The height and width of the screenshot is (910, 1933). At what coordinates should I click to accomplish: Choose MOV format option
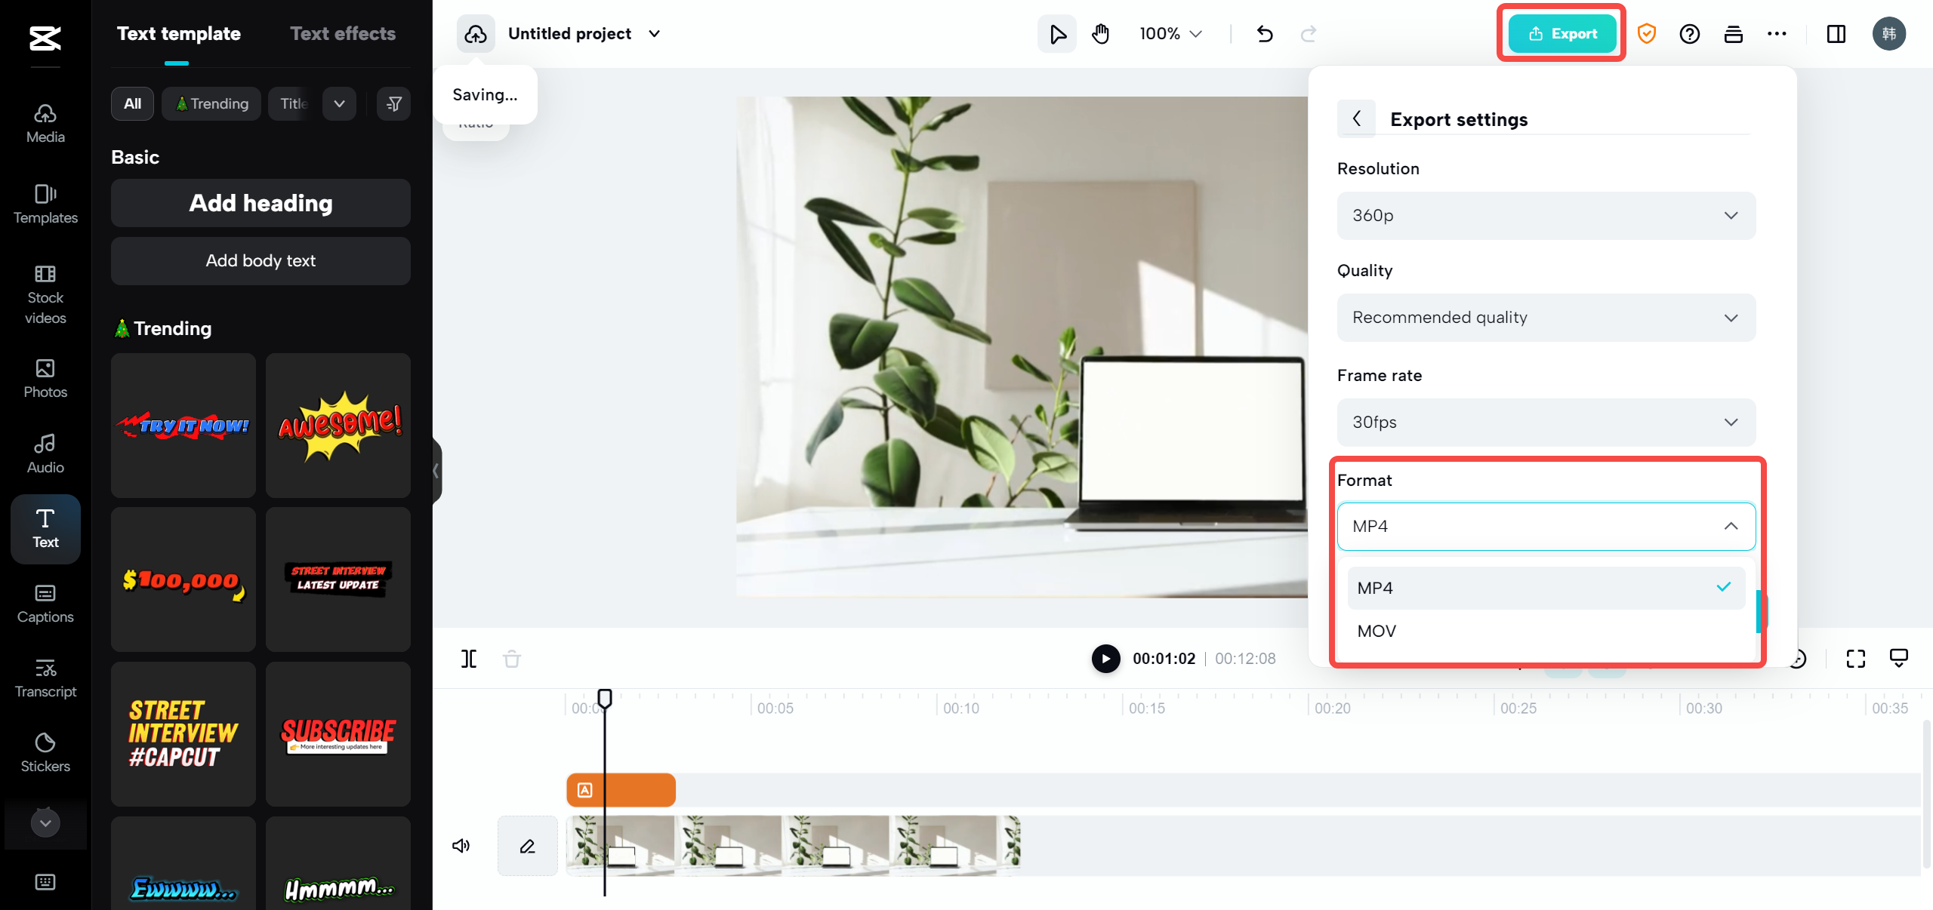tap(1546, 631)
